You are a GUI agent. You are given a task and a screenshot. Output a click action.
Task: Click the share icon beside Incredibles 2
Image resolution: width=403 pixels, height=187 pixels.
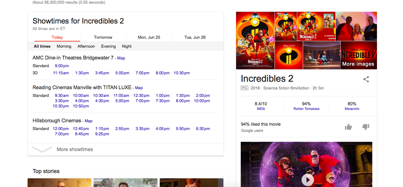(366, 79)
